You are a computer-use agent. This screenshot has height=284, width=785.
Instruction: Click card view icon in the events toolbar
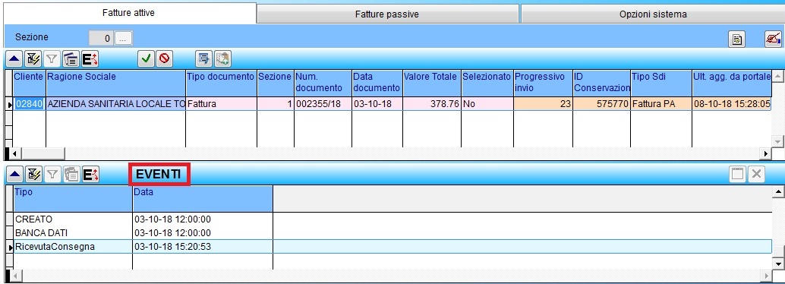(71, 175)
